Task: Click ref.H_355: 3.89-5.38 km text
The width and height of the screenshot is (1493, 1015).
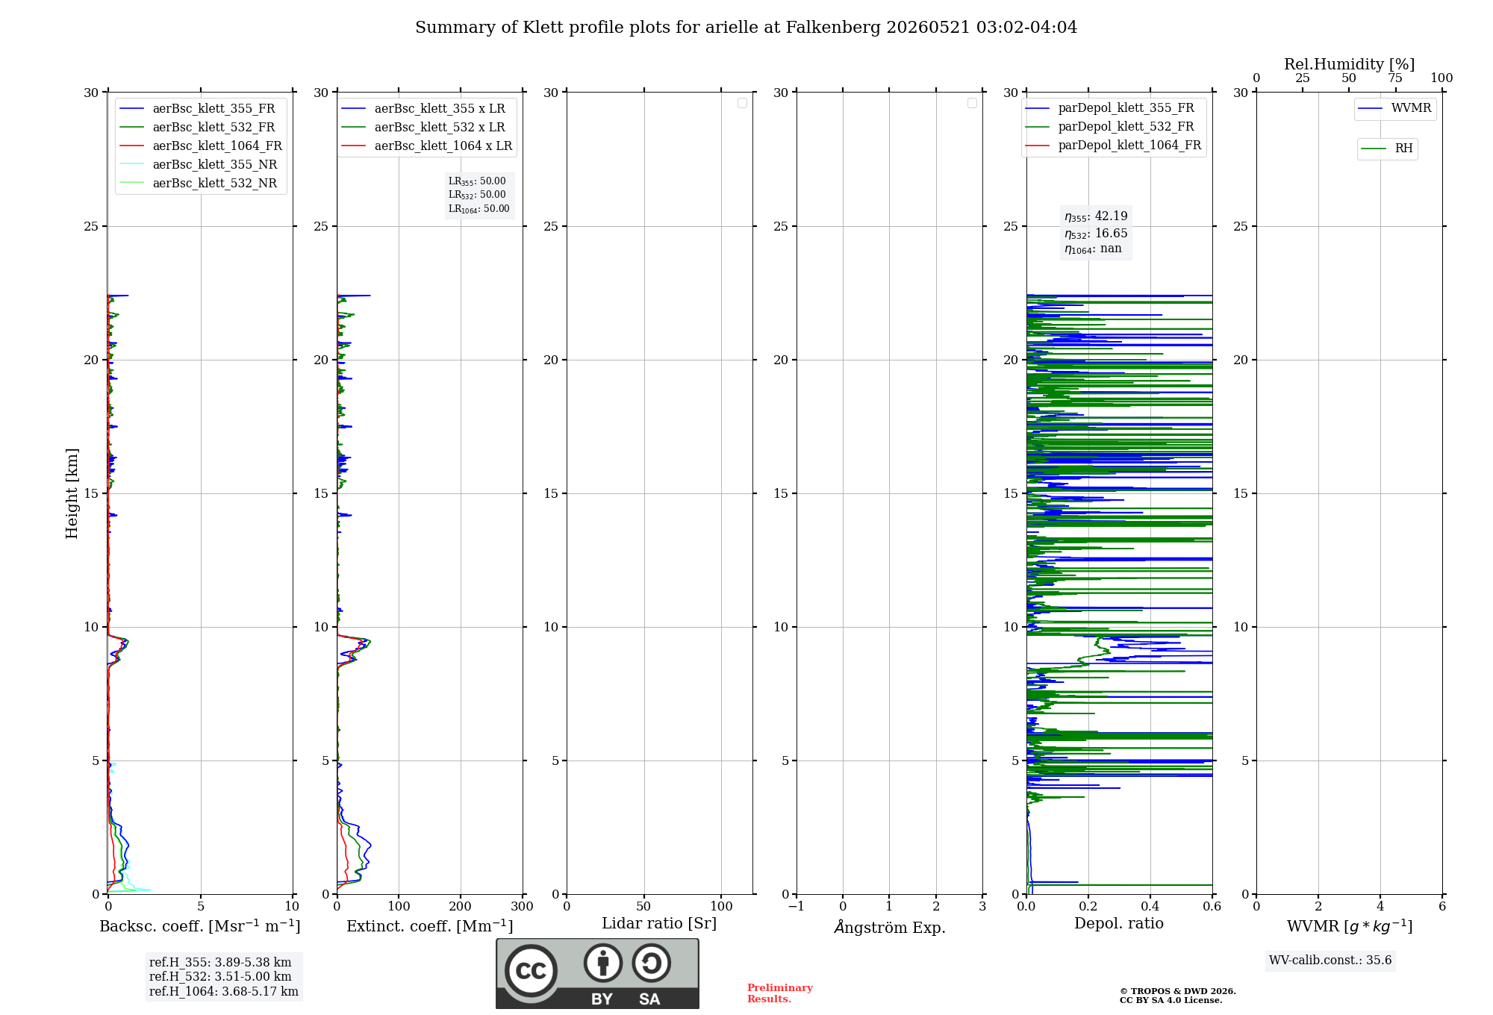Action: [x=220, y=963]
